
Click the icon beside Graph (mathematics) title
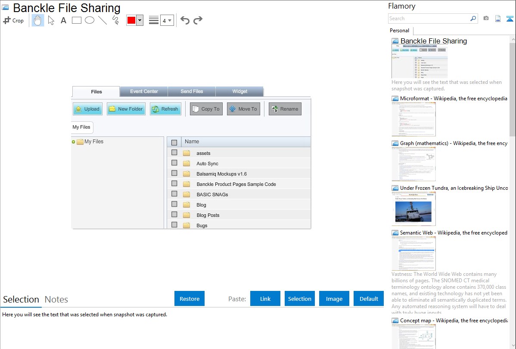(395, 143)
